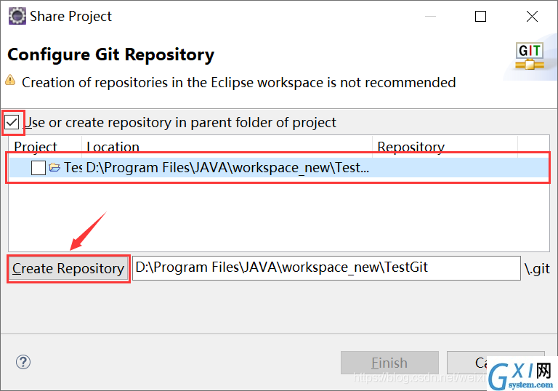Select the project row with D:\Program Files location
This screenshot has width=558, height=391.
(279, 167)
